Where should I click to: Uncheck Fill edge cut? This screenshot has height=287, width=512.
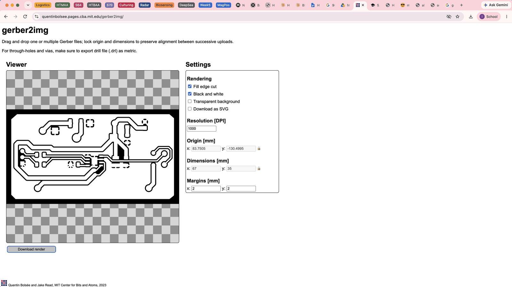(190, 87)
